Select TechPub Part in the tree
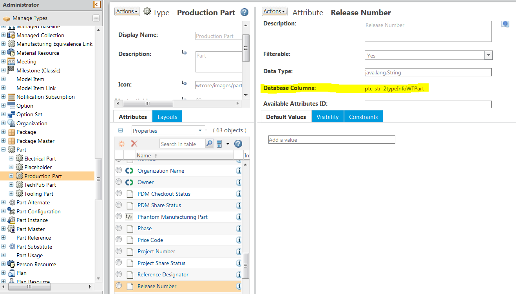The height and width of the screenshot is (294, 516). click(x=40, y=185)
